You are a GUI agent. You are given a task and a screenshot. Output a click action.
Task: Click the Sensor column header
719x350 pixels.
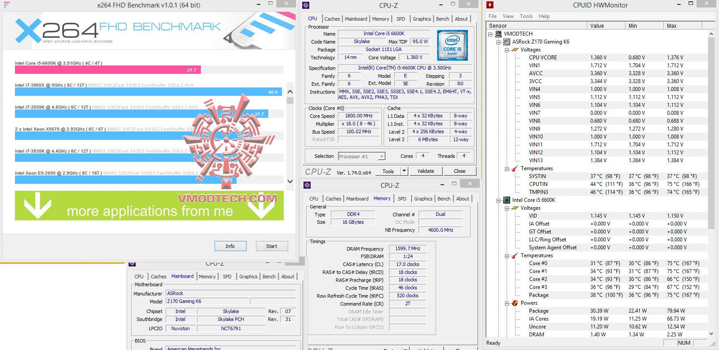tap(537, 26)
